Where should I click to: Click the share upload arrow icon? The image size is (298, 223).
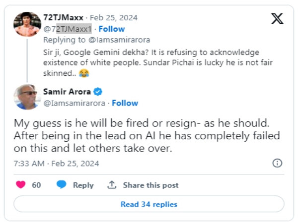pyautogui.click(x=112, y=185)
